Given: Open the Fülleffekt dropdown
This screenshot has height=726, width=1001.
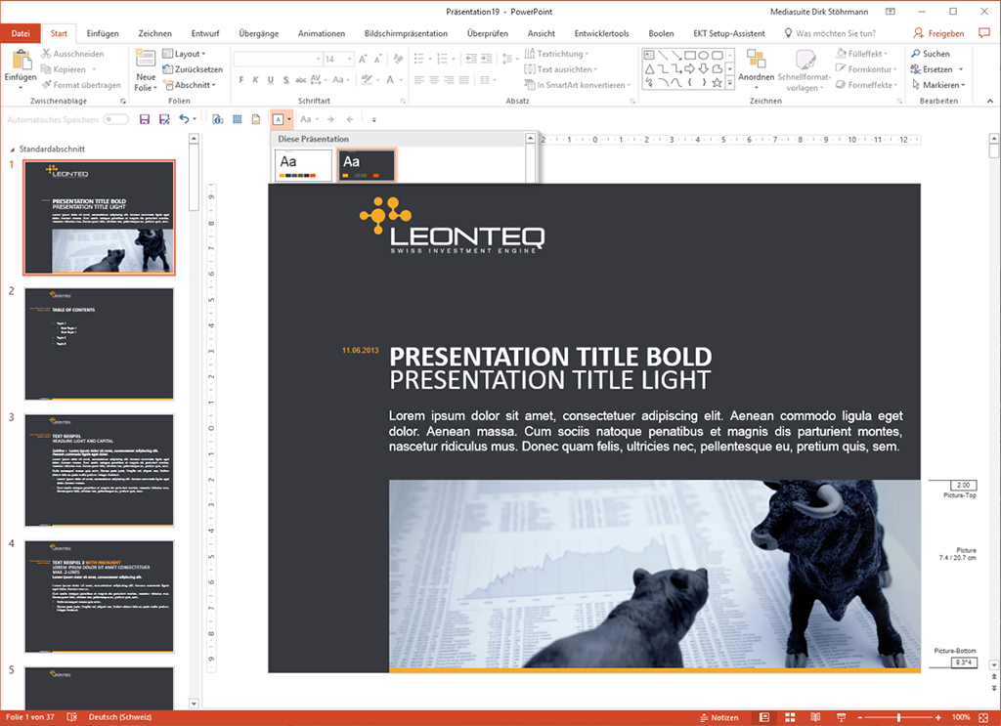Looking at the screenshot, I should 862,54.
